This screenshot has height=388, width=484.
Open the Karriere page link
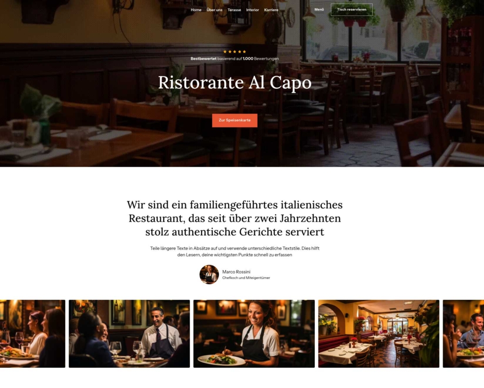pos(271,10)
